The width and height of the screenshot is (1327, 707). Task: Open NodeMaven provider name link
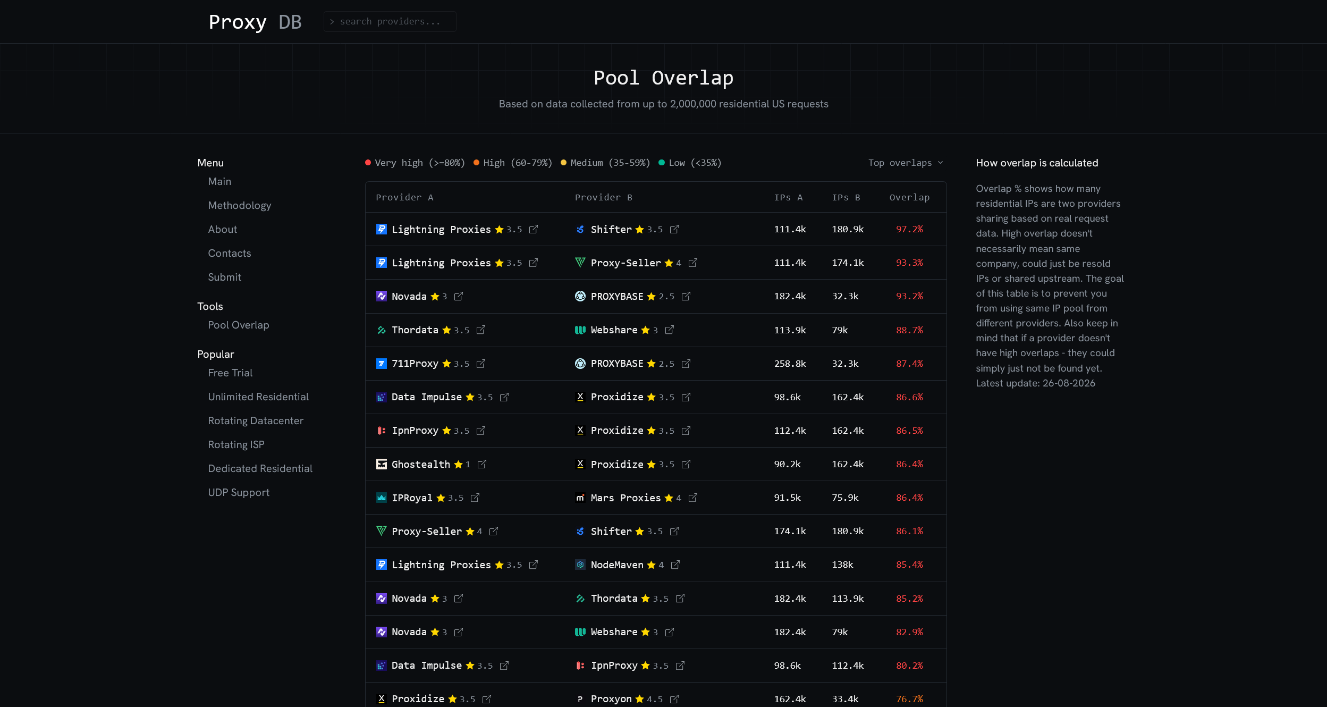click(x=617, y=565)
